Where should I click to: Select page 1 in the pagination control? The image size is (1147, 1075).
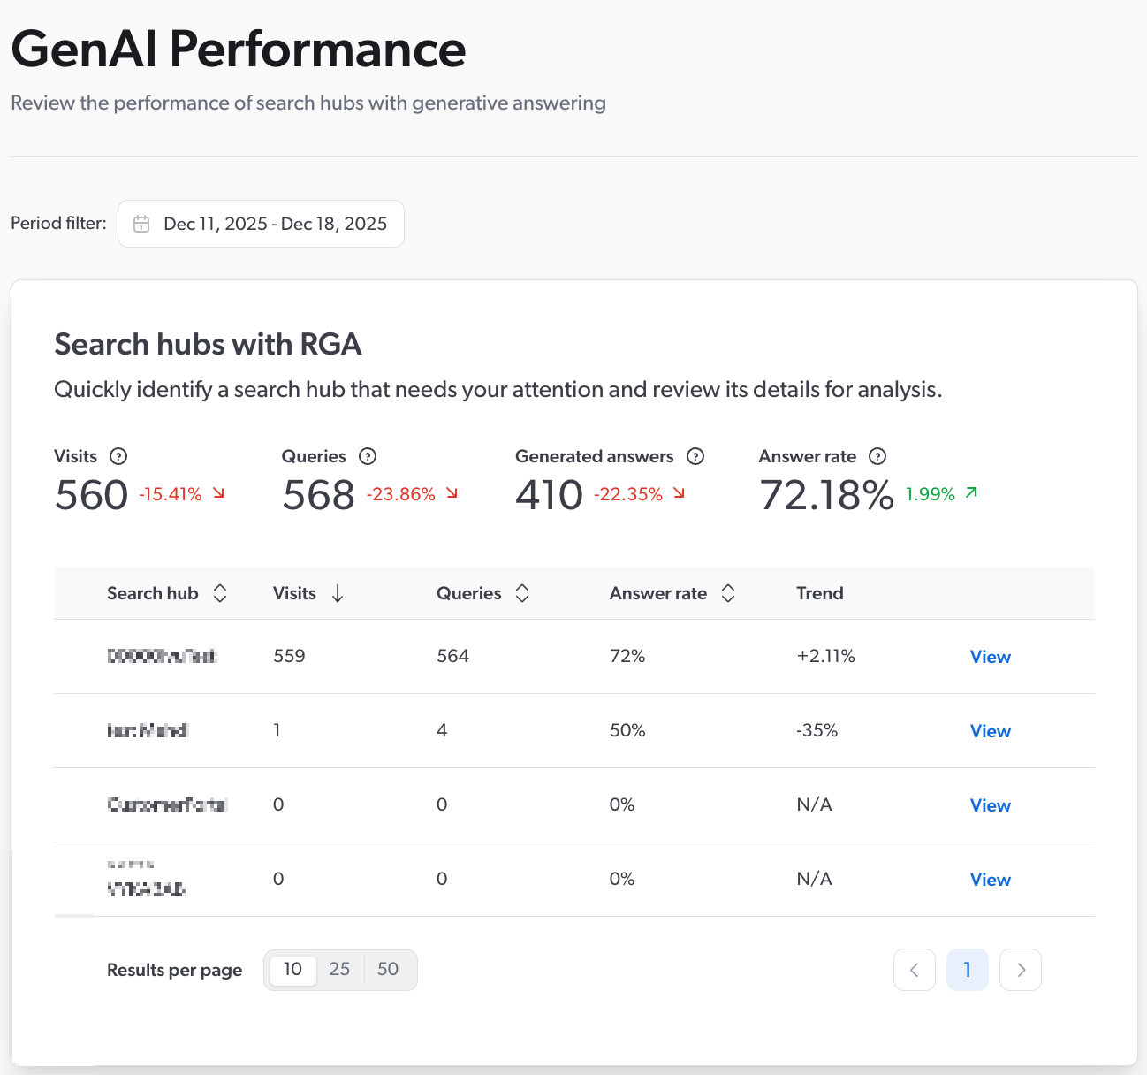(968, 970)
